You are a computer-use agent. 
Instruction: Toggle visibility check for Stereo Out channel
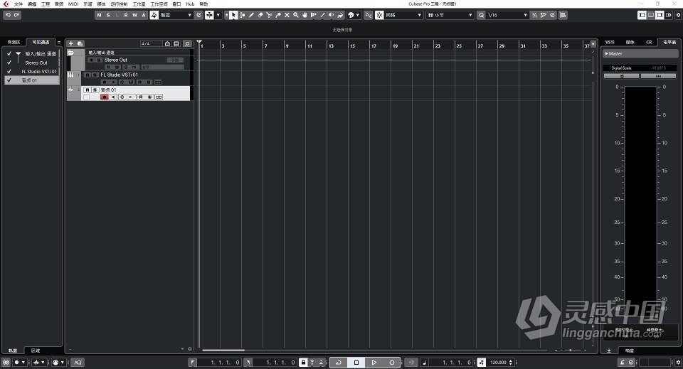coord(9,63)
